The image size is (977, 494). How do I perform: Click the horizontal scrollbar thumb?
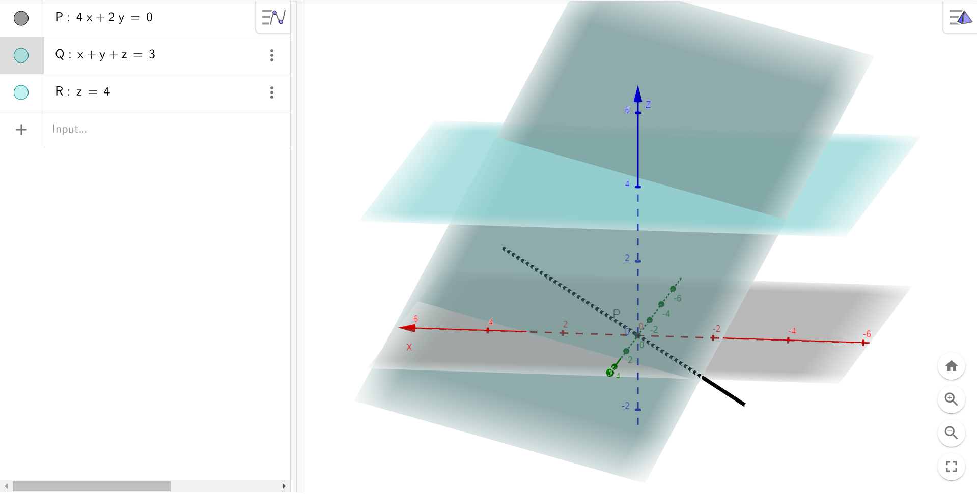coord(92,486)
